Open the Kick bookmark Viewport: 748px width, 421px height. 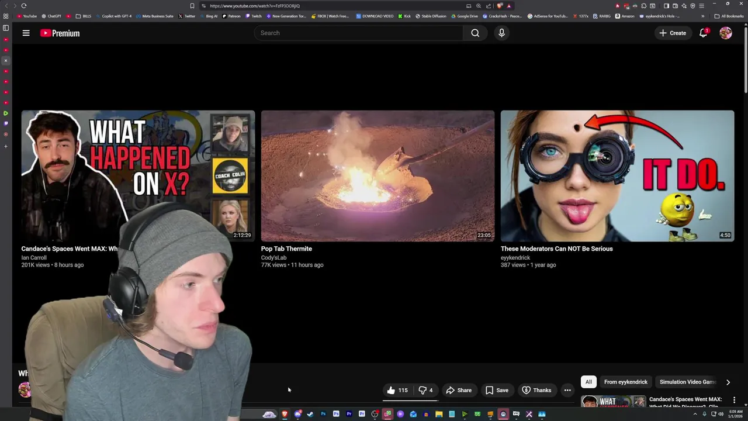tap(404, 16)
